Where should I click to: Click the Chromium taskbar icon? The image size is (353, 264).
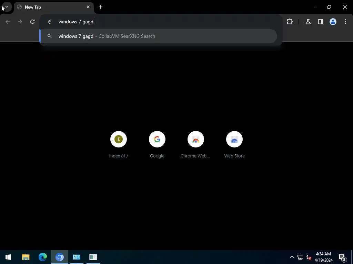60,257
